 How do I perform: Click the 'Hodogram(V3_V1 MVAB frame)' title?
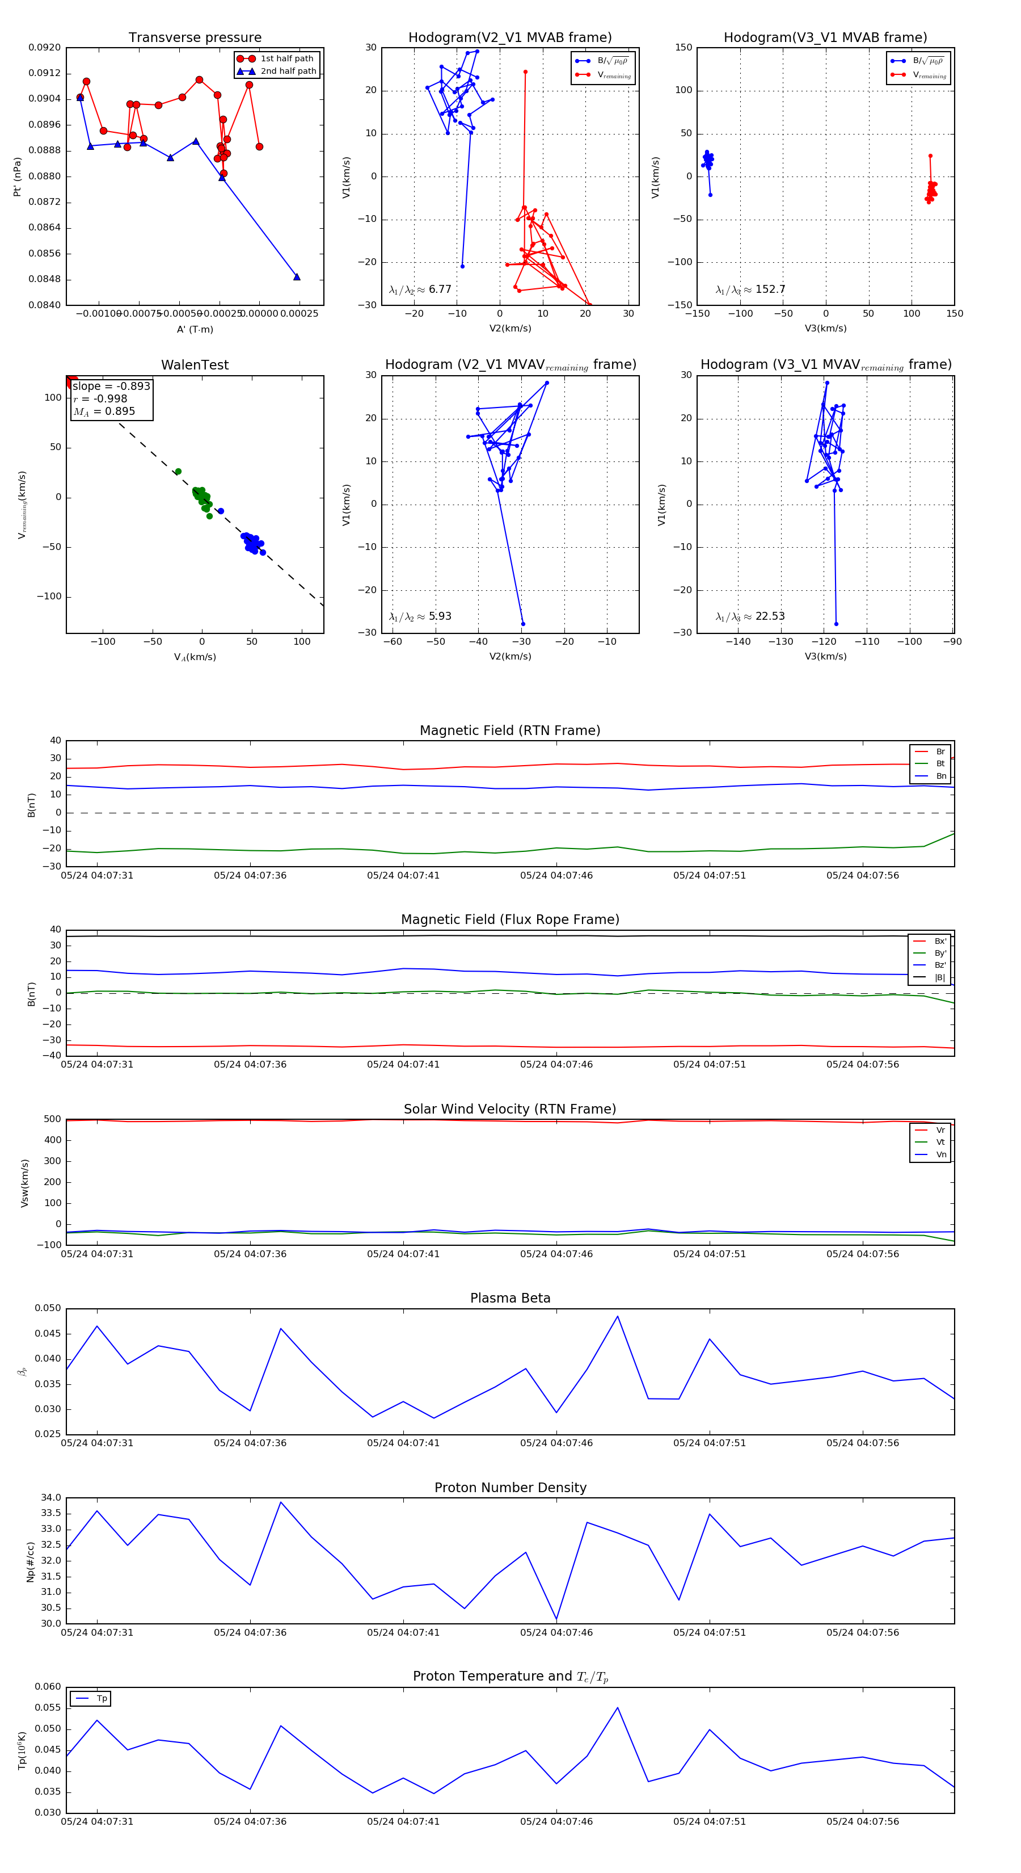[825, 38]
